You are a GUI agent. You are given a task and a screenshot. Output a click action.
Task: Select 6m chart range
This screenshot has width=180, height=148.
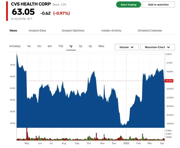coord(50,46)
